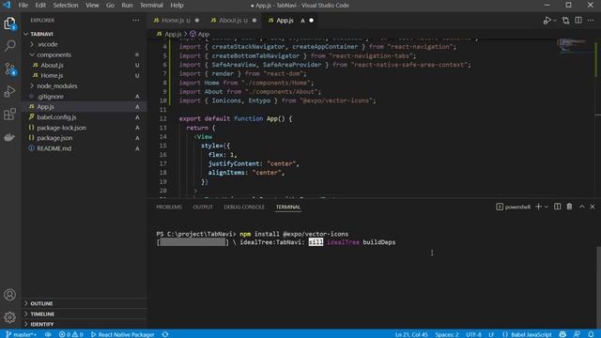Open the Manage gear settings
The width and height of the screenshot is (601, 338).
9,317
